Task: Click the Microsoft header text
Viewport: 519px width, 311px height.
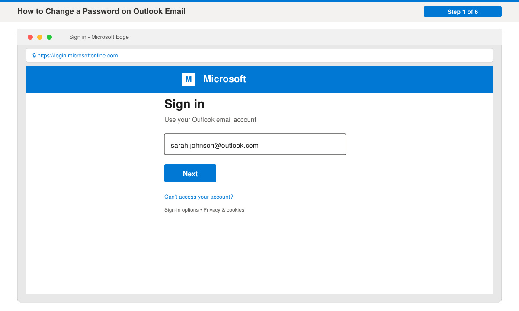Action: (x=224, y=79)
